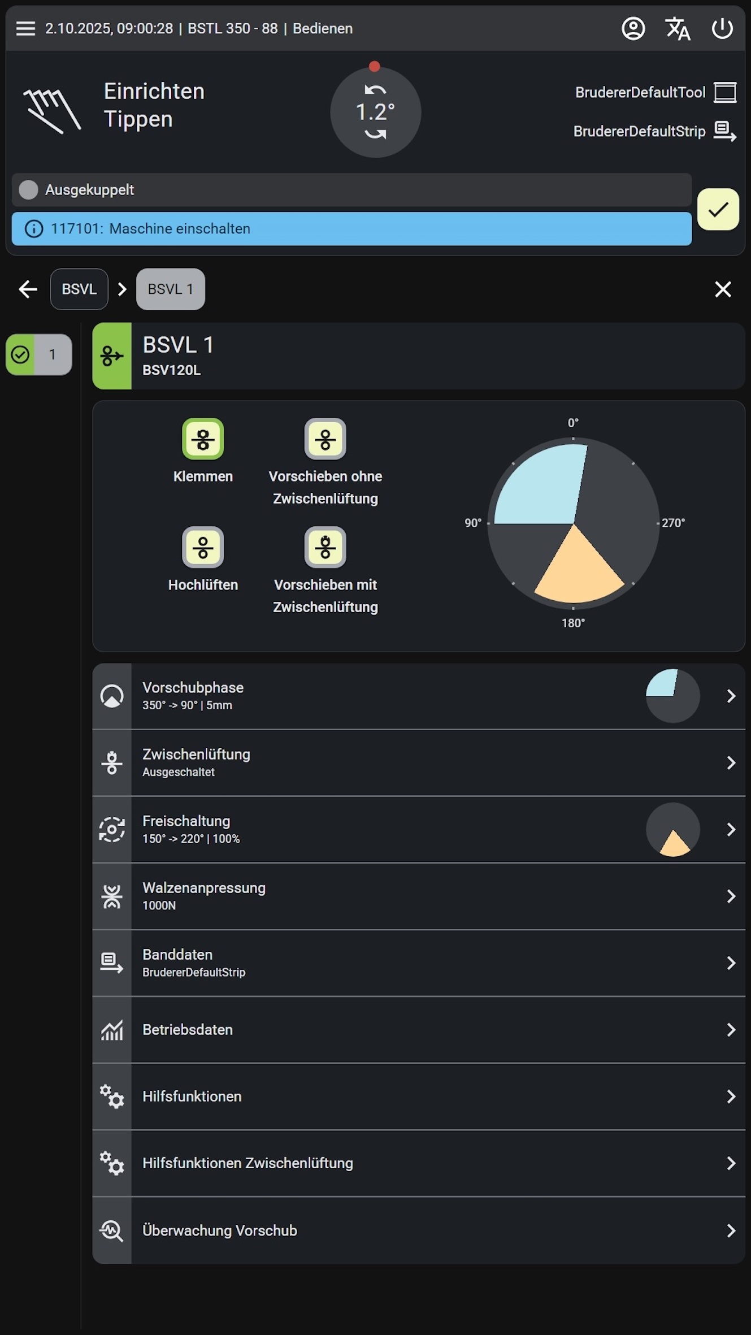Click the BrudererDefaultTool tool icon
This screenshot has height=1335, width=751.
click(725, 92)
